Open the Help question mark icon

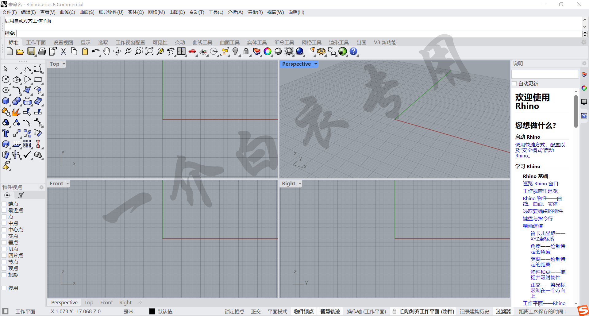pos(353,52)
